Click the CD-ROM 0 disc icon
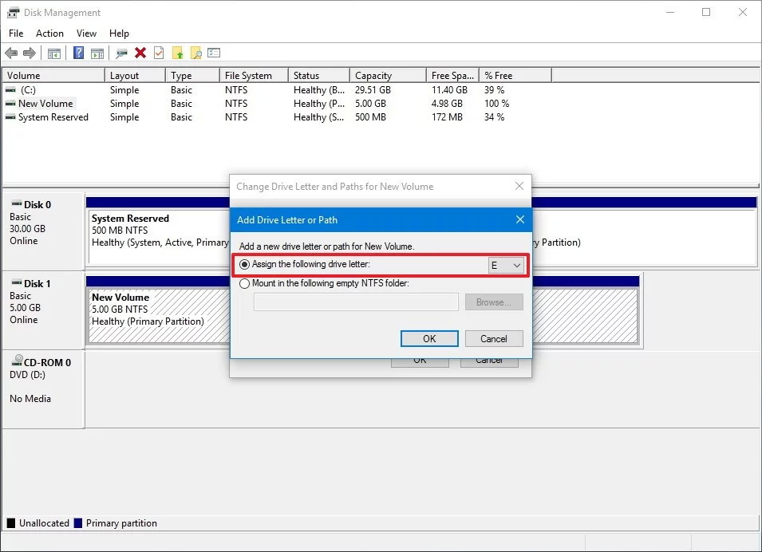Image resolution: width=762 pixels, height=552 pixels. point(17,360)
